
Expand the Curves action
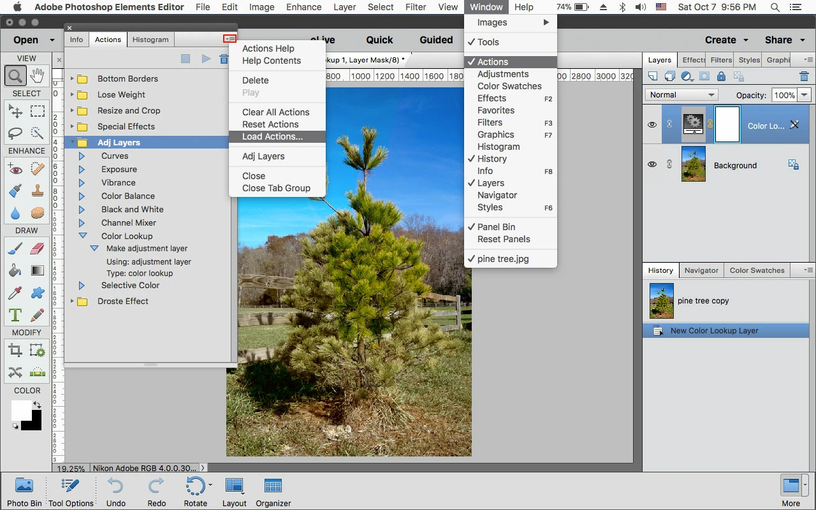[x=82, y=156]
